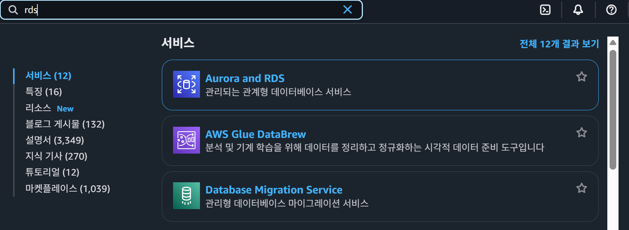Click the Aurora and RDS service icon
This screenshot has width=629, height=230.
point(186,84)
